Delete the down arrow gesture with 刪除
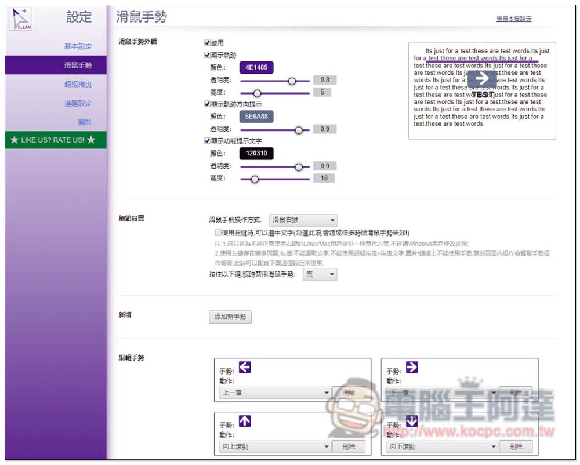The image size is (580, 465). click(516, 447)
